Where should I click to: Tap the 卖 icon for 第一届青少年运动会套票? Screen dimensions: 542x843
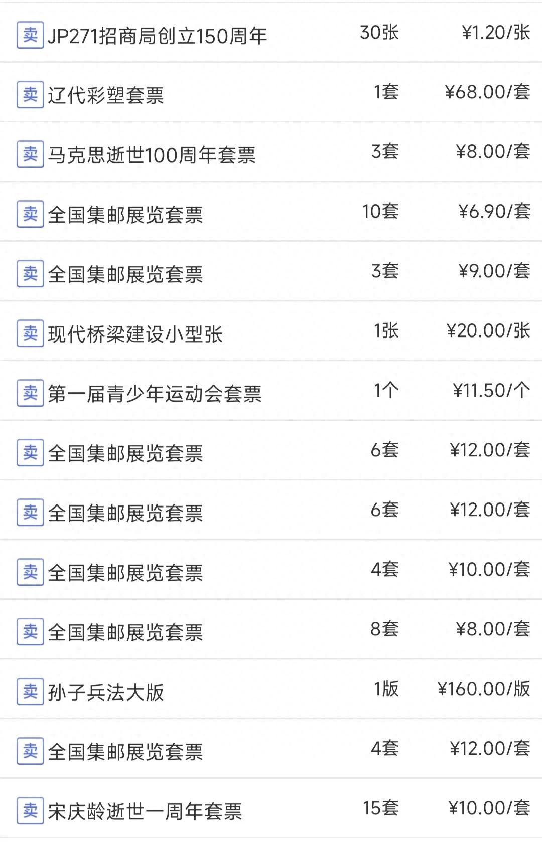tap(30, 393)
